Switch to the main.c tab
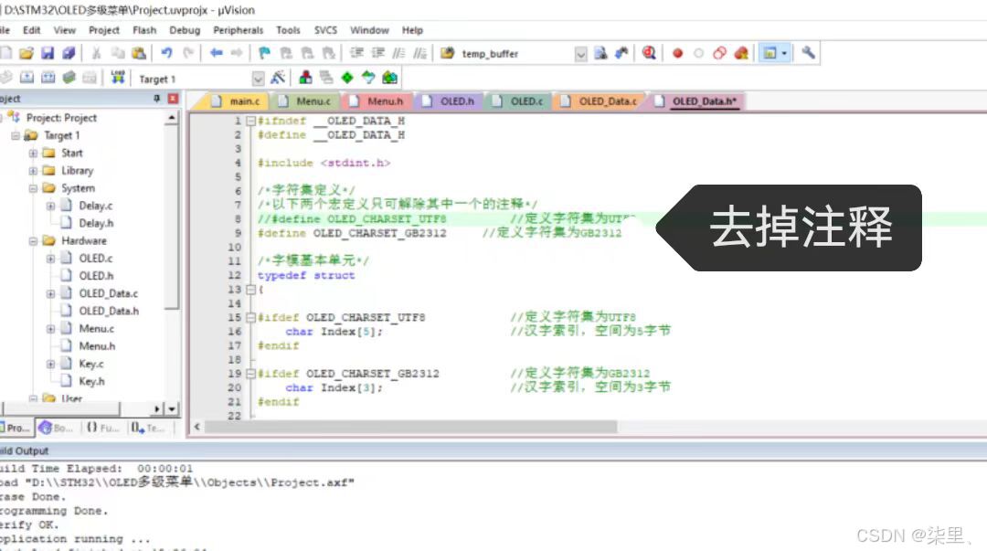This screenshot has height=551, width=987. click(236, 101)
